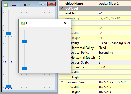Click the upper slider handle in preview
This screenshot has height=94, width=131.
click(x=24, y=41)
